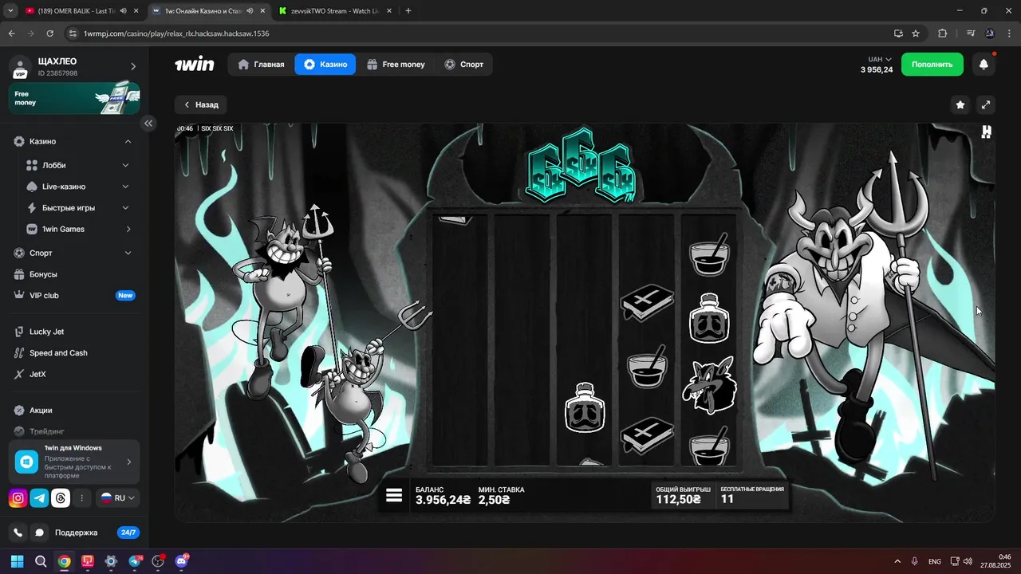Image resolution: width=1021 pixels, height=574 pixels.
Task: Show more social links with three dots
Action: 81,498
